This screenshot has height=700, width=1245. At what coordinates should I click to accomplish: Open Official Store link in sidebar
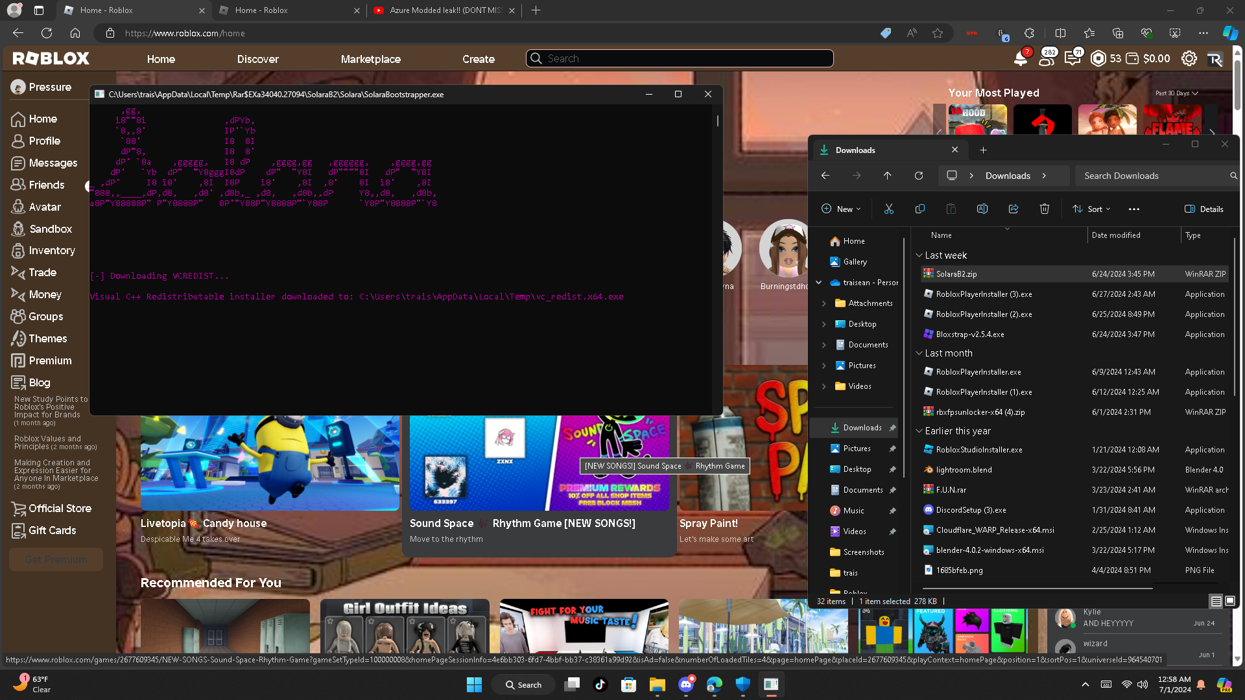click(x=51, y=508)
